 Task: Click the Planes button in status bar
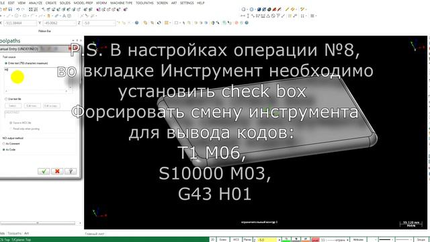[x=247, y=239]
